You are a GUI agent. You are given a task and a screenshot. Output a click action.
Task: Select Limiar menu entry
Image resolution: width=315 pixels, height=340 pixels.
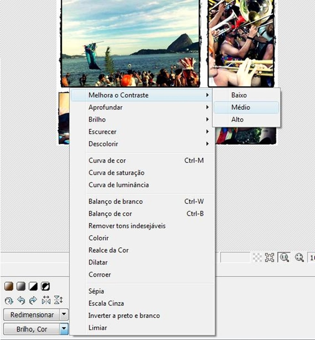pos(142,328)
